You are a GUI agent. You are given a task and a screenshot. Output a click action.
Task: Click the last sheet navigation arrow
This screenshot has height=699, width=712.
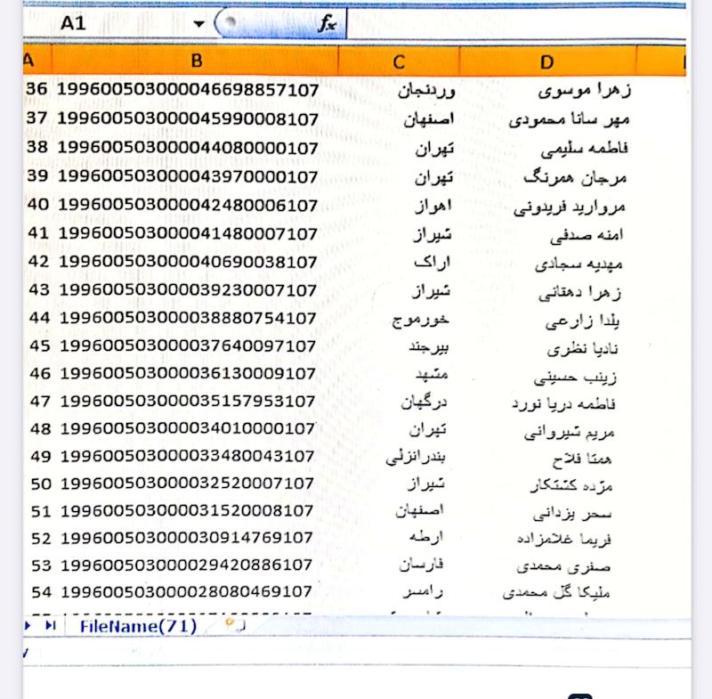click(51, 626)
